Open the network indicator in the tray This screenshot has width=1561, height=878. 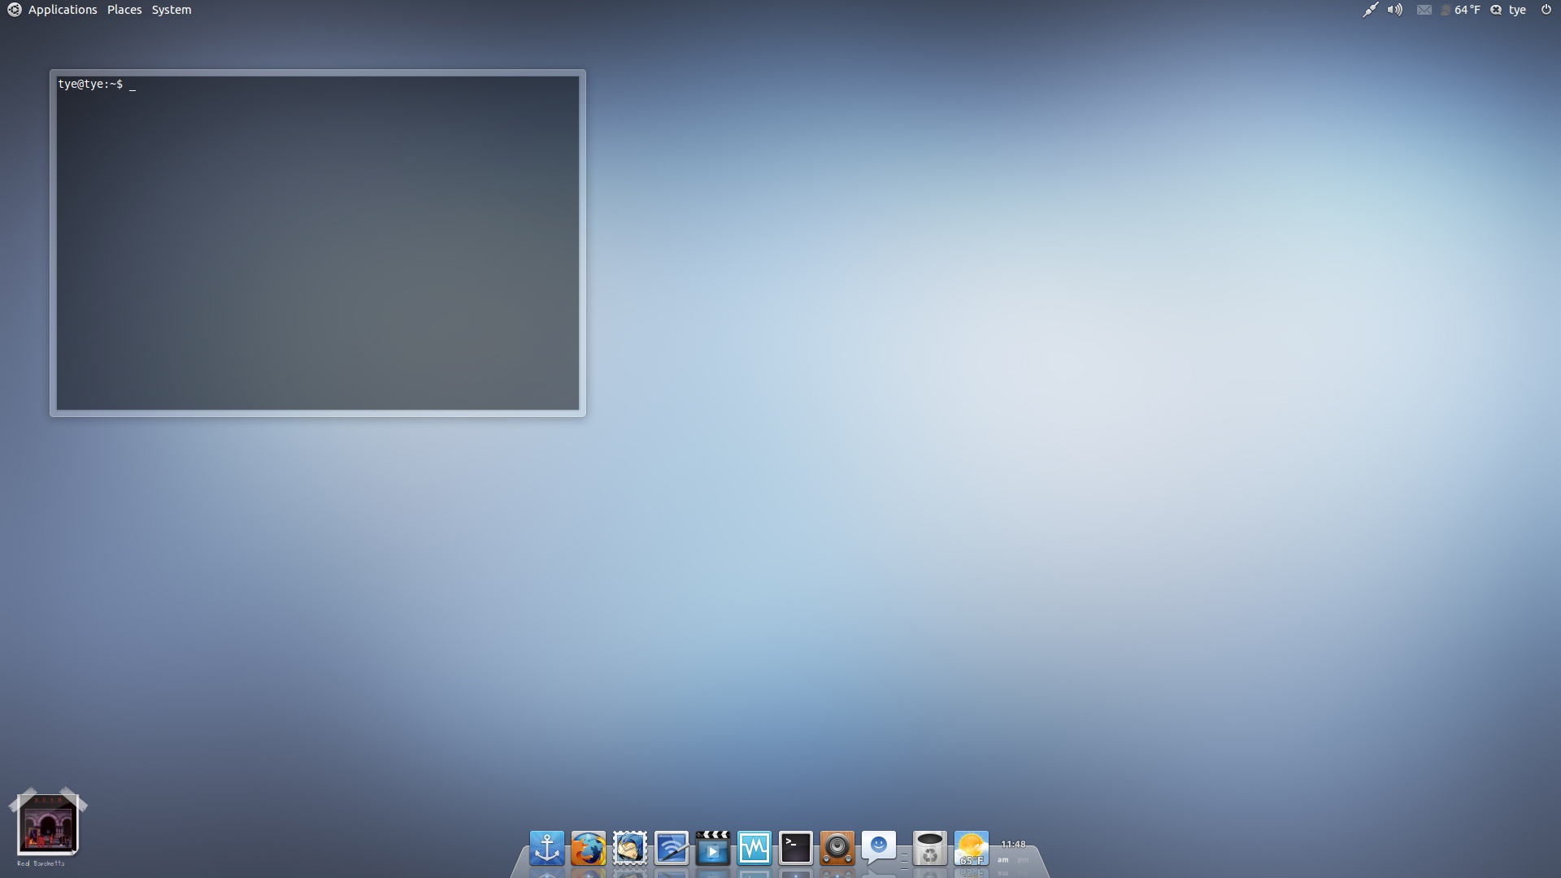tap(1370, 10)
